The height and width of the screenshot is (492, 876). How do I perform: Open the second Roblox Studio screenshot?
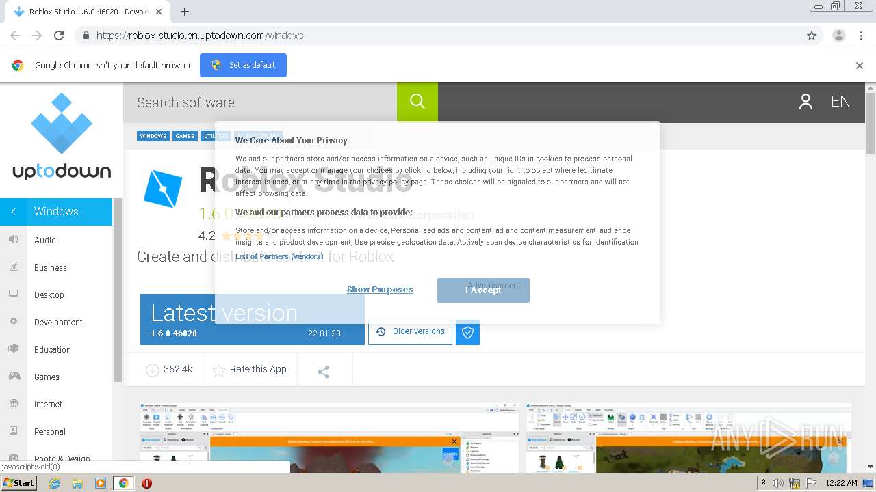689,437
